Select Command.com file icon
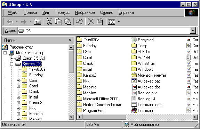Viewport: 200px width, 129px height. [x=134, y=105]
